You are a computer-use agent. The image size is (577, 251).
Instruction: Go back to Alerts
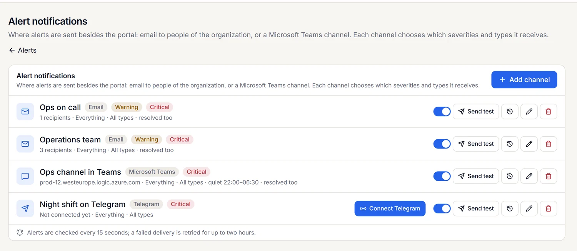pyautogui.click(x=23, y=50)
